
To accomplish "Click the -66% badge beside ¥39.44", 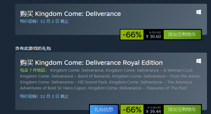I will (x=132, y=109).
